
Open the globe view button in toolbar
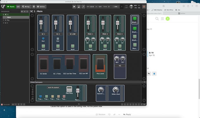tap(34, 7)
